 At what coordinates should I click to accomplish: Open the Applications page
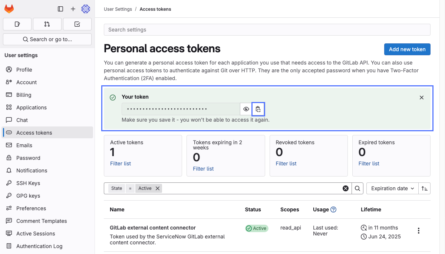point(47,108)
